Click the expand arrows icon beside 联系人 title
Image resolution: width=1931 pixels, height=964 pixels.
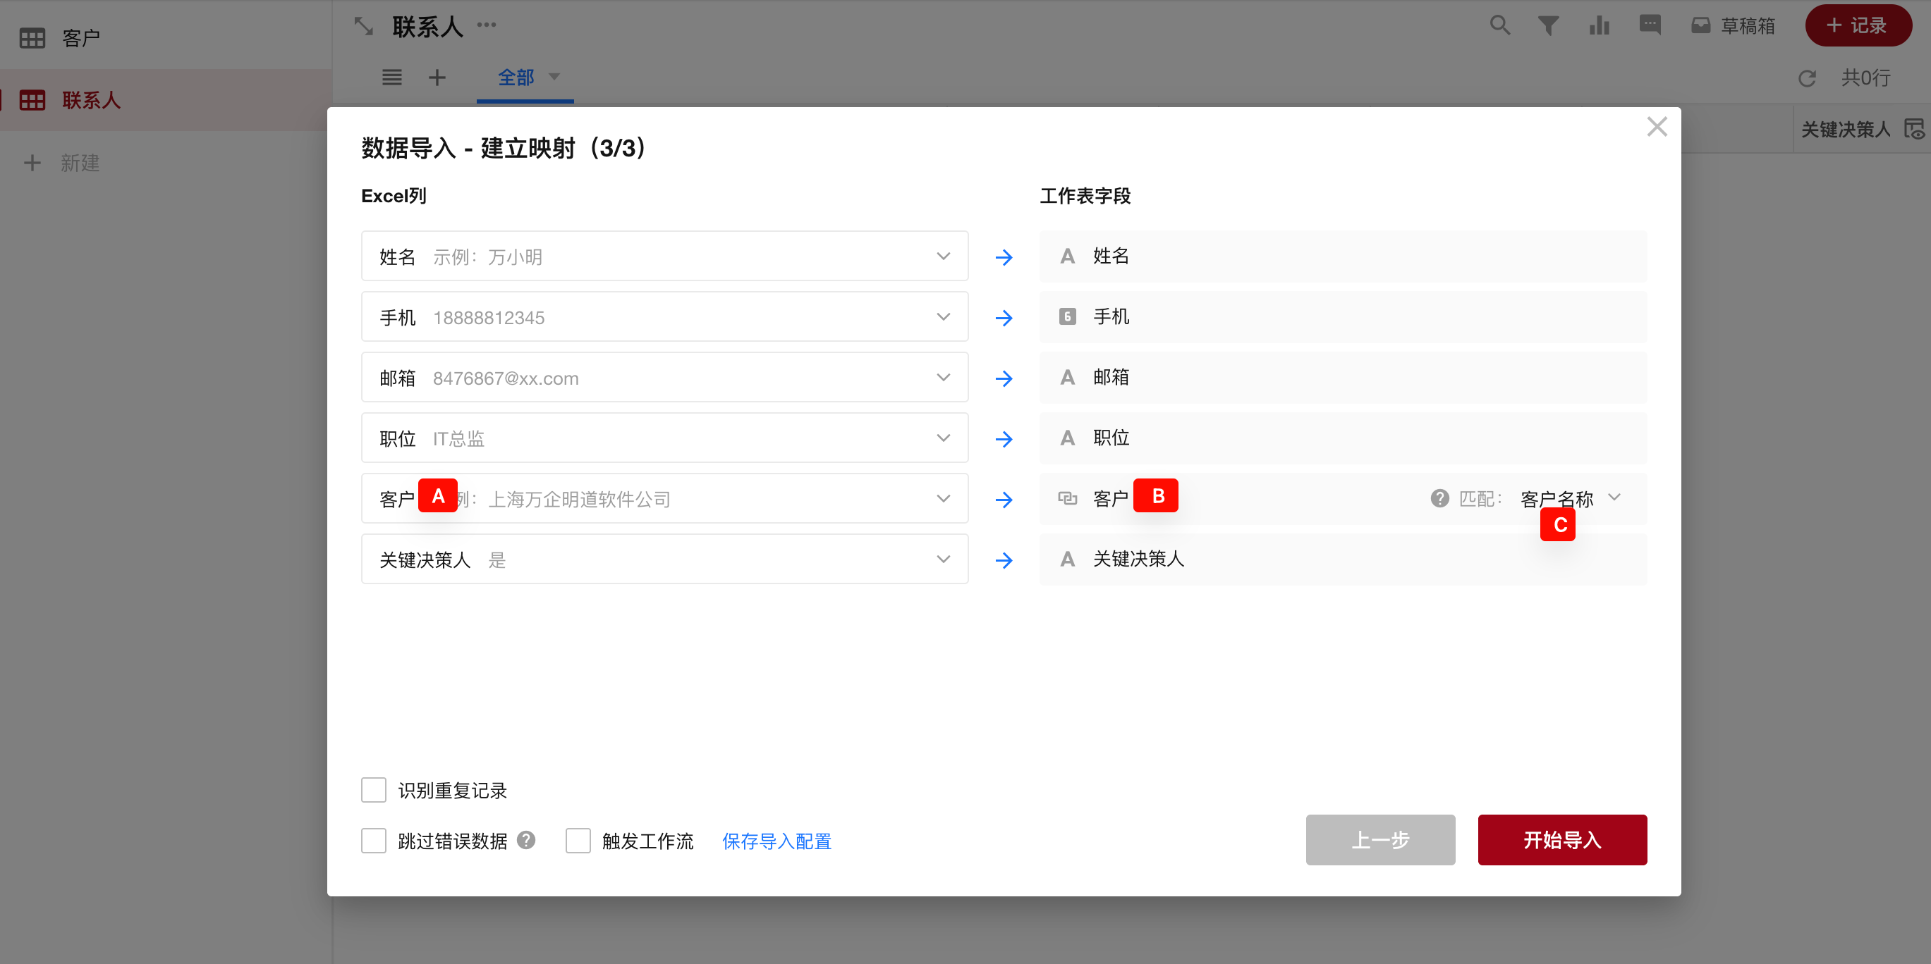[x=364, y=27]
